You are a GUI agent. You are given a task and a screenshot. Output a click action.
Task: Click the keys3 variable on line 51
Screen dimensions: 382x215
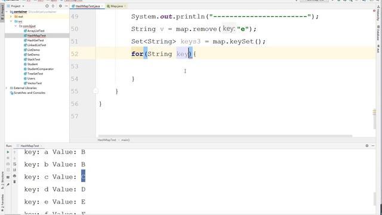[x=190, y=41]
